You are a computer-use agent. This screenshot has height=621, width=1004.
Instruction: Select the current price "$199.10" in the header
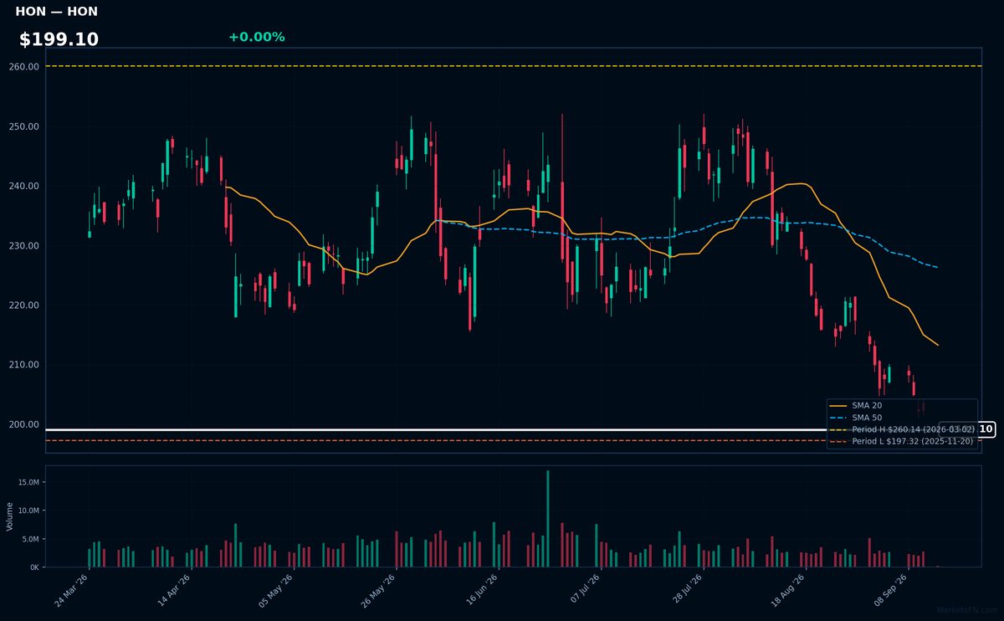[x=59, y=39]
